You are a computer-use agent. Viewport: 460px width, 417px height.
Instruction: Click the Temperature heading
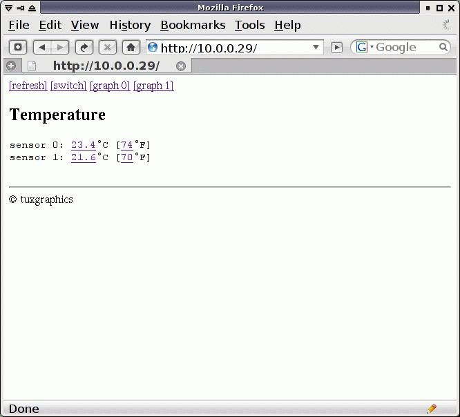coord(57,115)
